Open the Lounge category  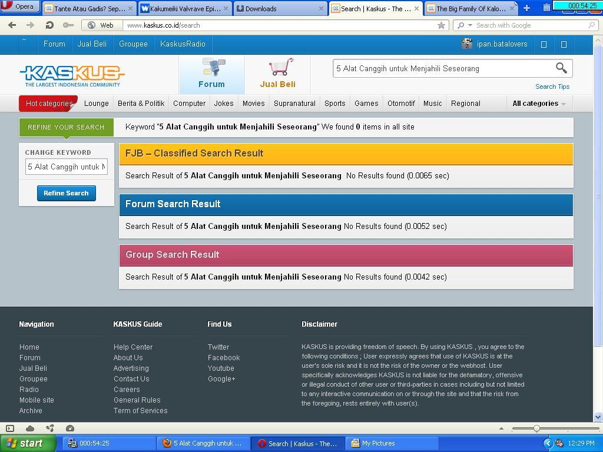click(x=96, y=104)
